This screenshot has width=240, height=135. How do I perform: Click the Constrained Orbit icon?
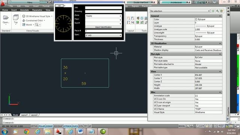(x=24, y=20)
